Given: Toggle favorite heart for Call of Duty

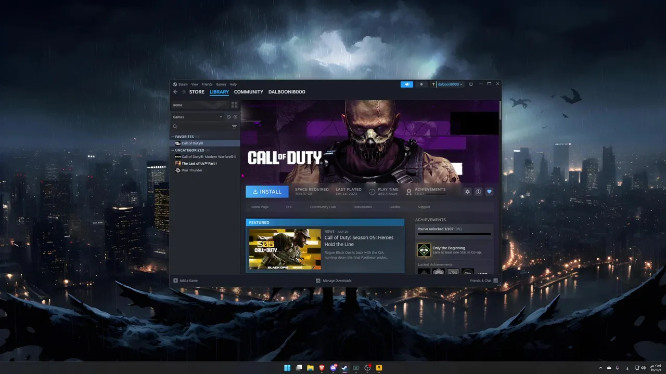Looking at the screenshot, I should coord(489,192).
